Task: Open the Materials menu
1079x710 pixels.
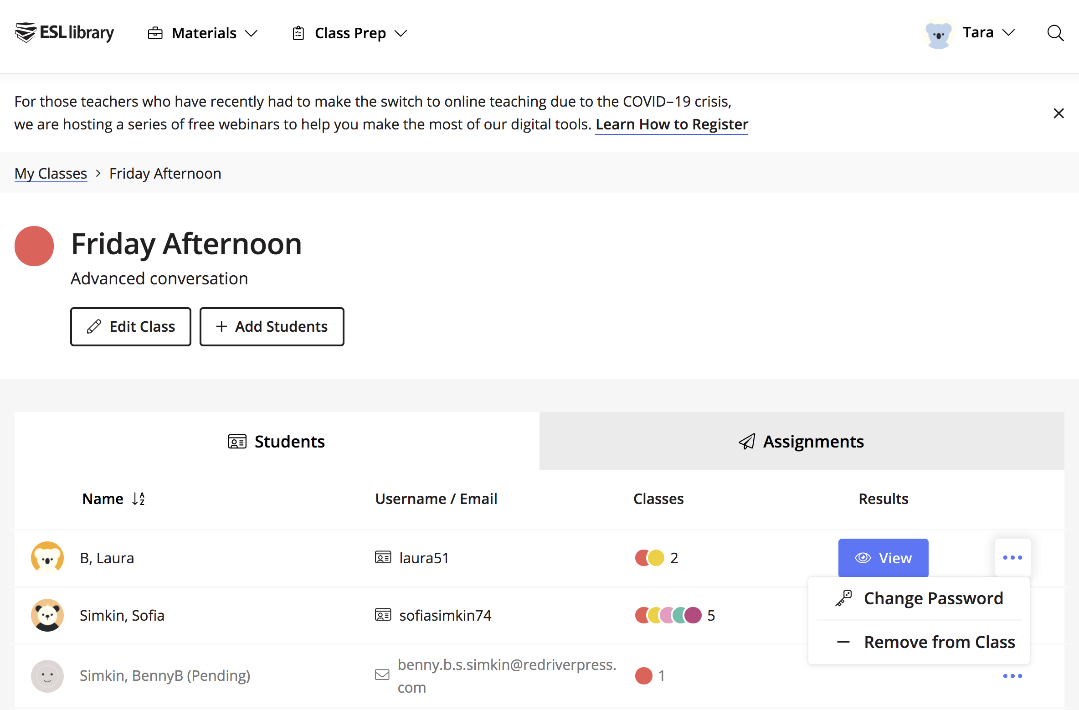Action: click(x=203, y=33)
